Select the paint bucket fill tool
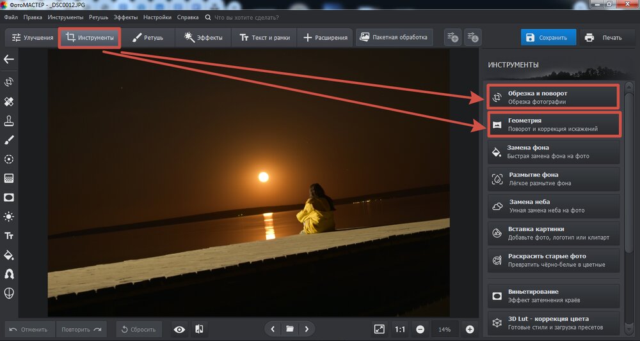640x341 pixels. coord(9,255)
